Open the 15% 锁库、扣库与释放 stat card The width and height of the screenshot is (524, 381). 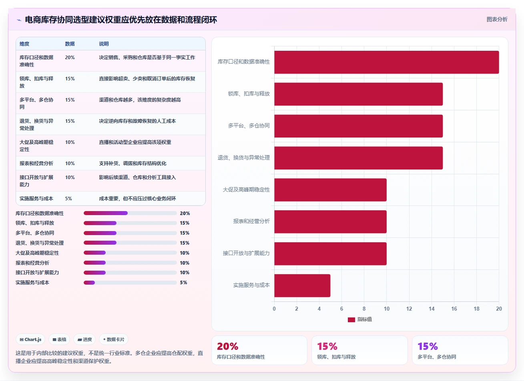click(359, 350)
